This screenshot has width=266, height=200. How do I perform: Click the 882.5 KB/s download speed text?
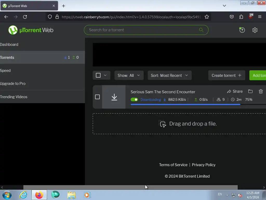point(177,100)
